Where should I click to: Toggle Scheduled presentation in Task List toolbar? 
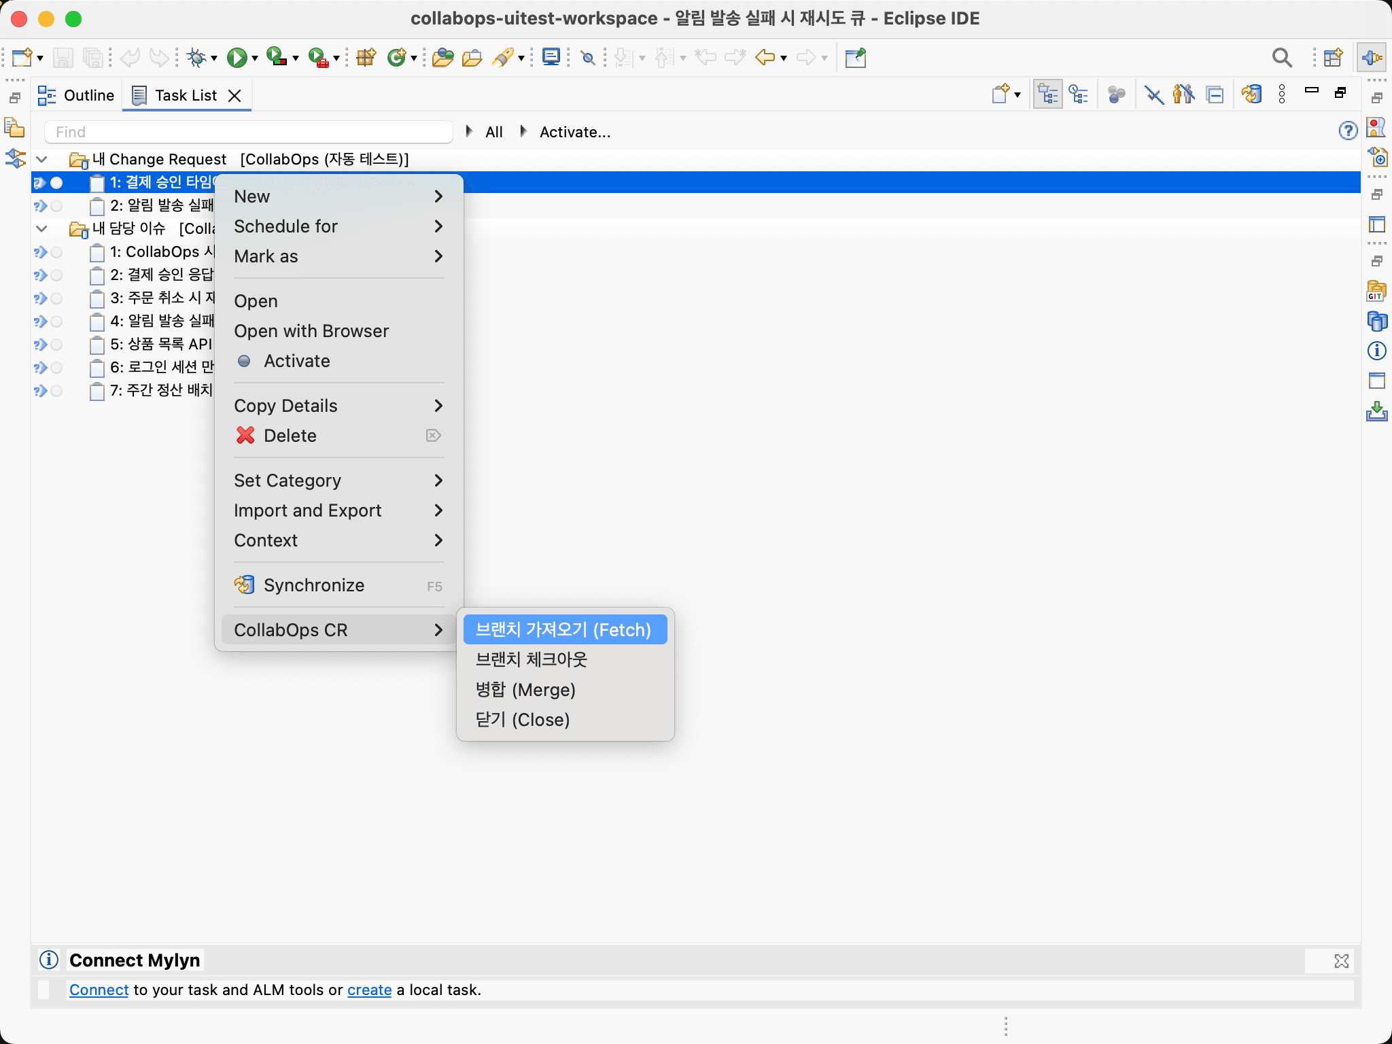(1079, 94)
